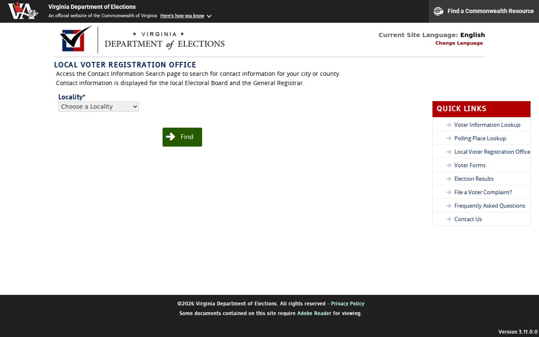
Task: Click the arrow icon beside Polling Place Lookup
Action: tap(449, 139)
